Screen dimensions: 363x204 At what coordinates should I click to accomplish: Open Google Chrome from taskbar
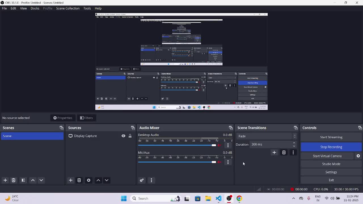tap(239, 198)
